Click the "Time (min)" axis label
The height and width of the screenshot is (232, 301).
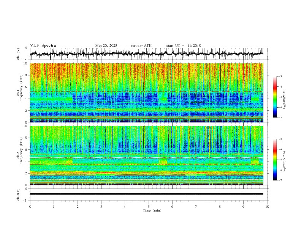pyautogui.click(x=152, y=210)
